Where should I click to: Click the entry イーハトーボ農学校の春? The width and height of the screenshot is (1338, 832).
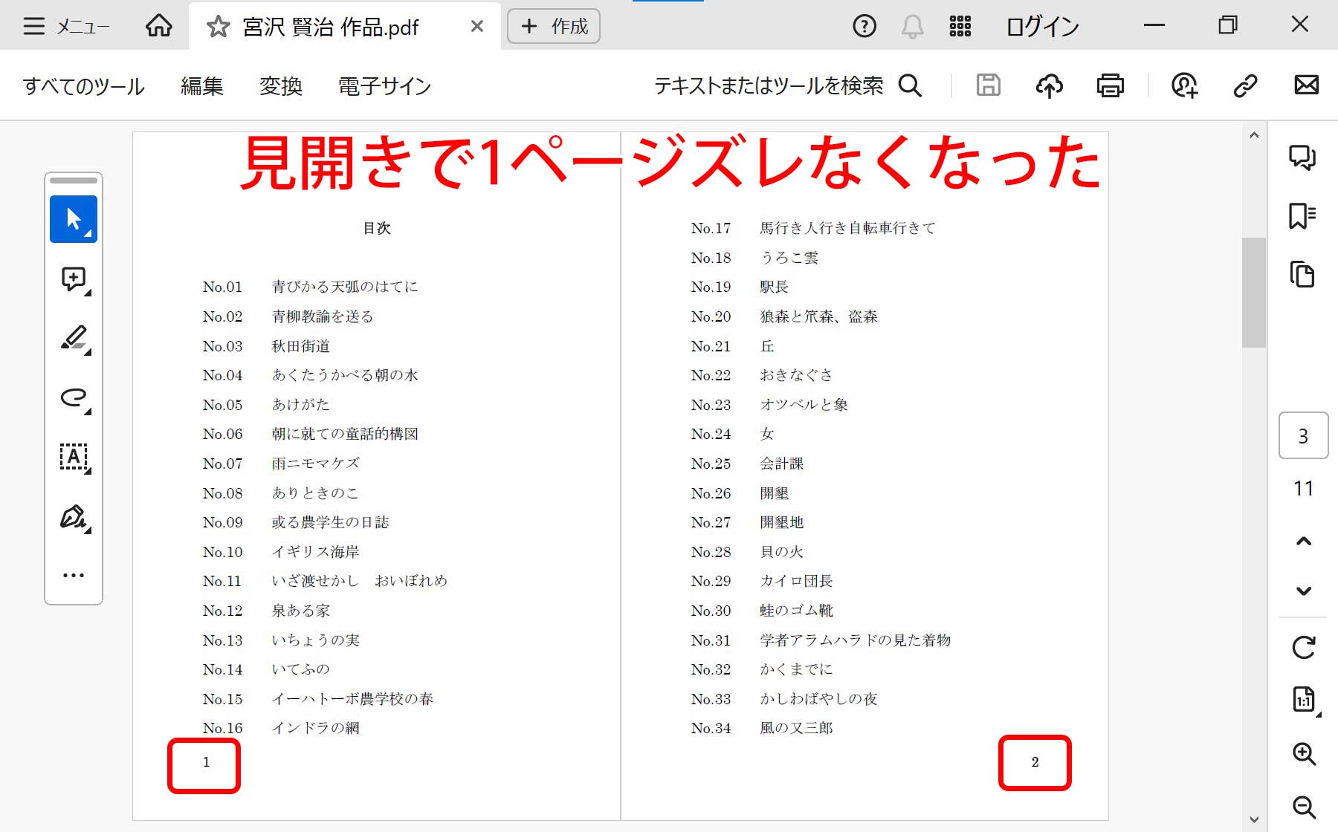(x=352, y=699)
